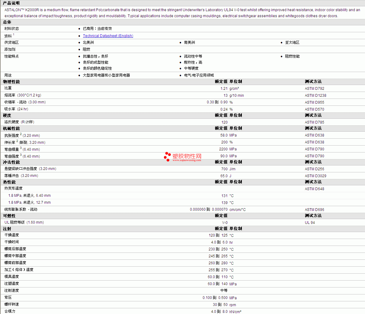
Task: Click ASTM D955 test method
Action: [315, 102]
